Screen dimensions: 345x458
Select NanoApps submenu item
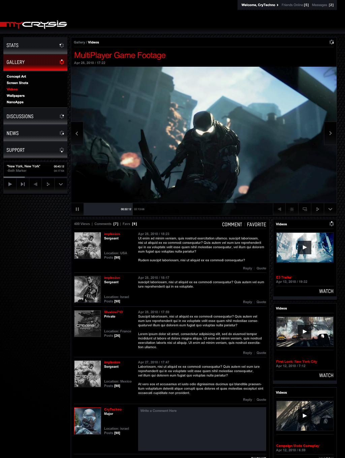click(x=15, y=102)
